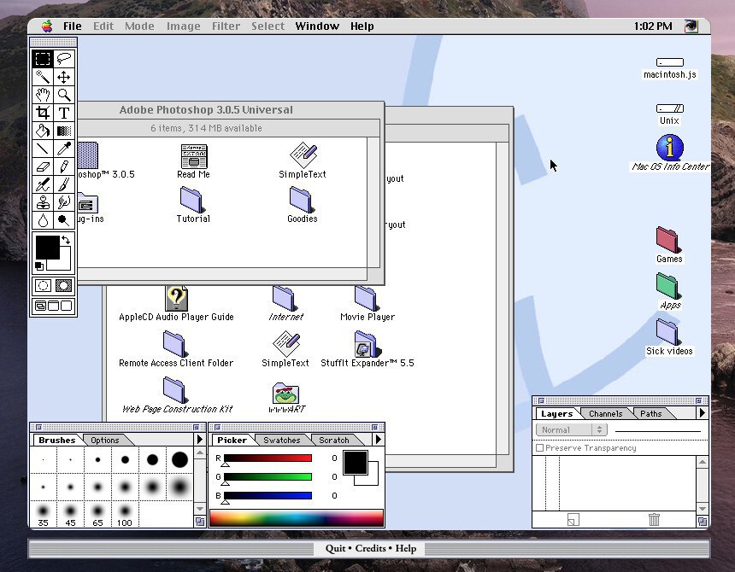This screenshot has height=572, width=735.
Task: Click the Quit link below the emulator
Action: point(337,548)
